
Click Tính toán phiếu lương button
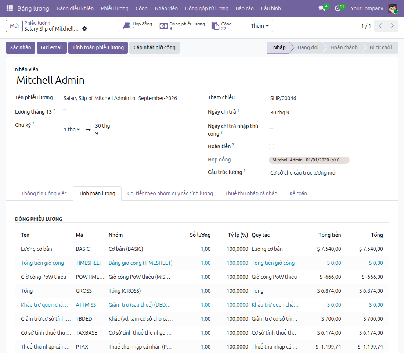click(x=98, y=47)
